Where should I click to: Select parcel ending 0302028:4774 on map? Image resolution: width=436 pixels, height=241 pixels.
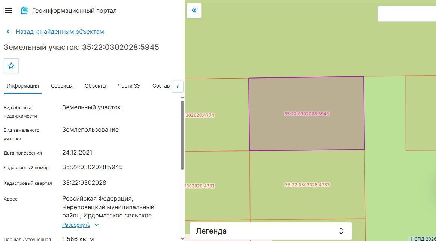click(200, 115)
